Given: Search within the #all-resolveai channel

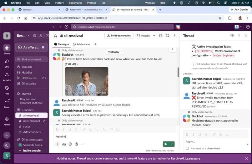Looking at the screenshot, I should 168,36.
